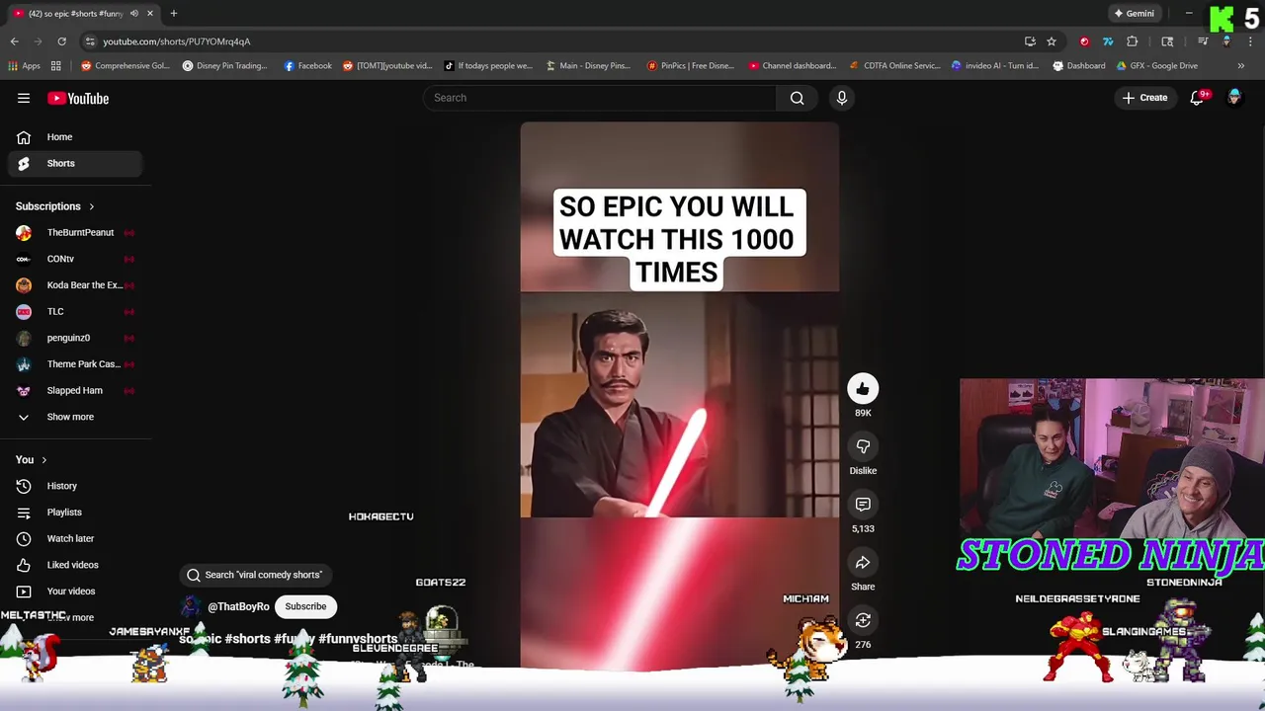
Task: Open TheBurntPeanut channel
Action: [74, 233]
